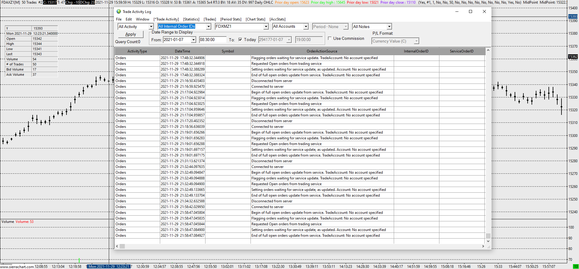Click the OrderActionSource column header
The height and width of the screenshot is (269, 579).
coord(322,51)
